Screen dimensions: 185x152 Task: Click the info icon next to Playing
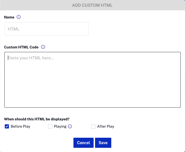click(70, 126)
